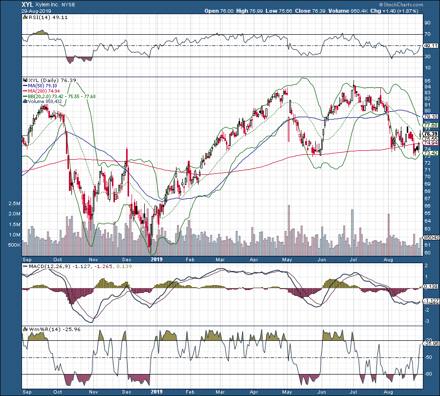The width and height of the screenshot is (440, 396).
Task: Click the 73.42 price tag on right axis
Action: click(x=431, y=153)
